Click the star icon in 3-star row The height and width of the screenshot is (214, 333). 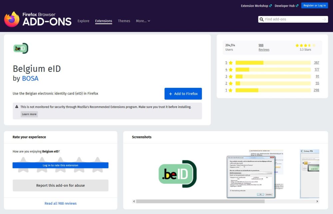(231, 77)
